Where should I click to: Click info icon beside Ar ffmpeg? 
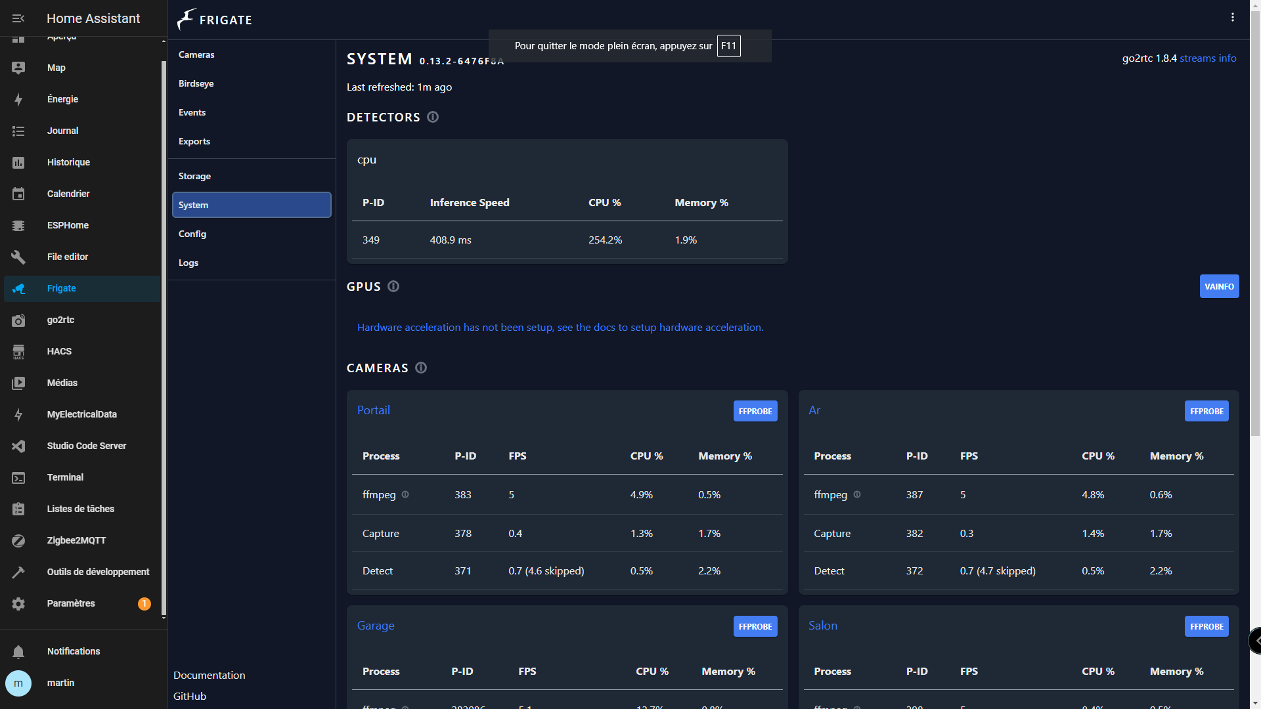pos(857,494)
